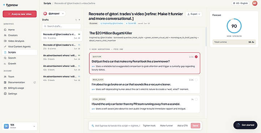Select the 59s 8 scenes draft
Screen dimensions: 261x133
click(x=61, y=36)
